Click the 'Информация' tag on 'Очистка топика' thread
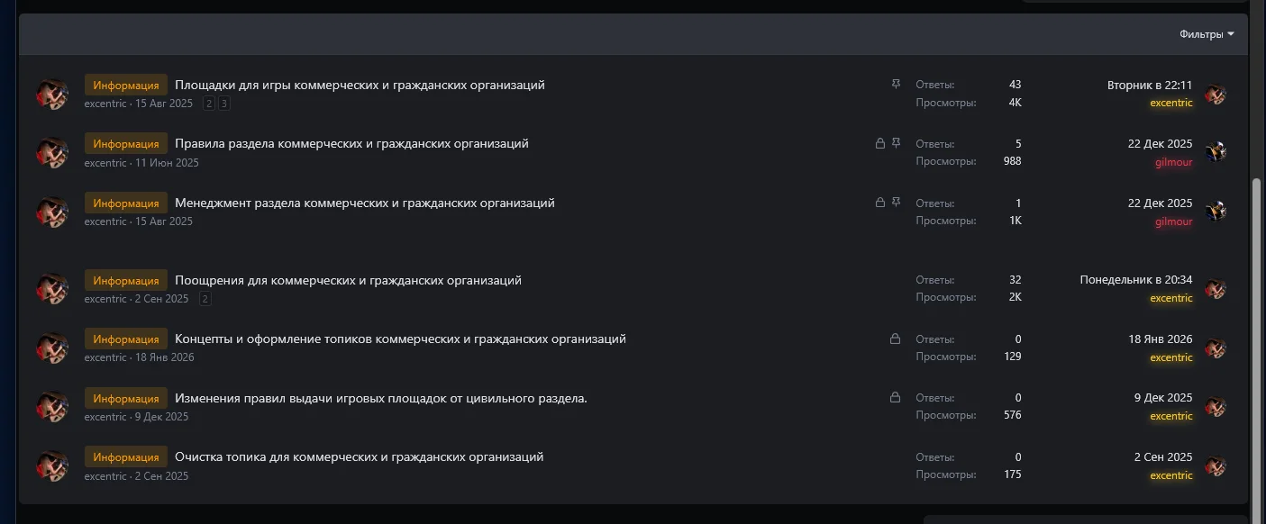 point(125,456)
